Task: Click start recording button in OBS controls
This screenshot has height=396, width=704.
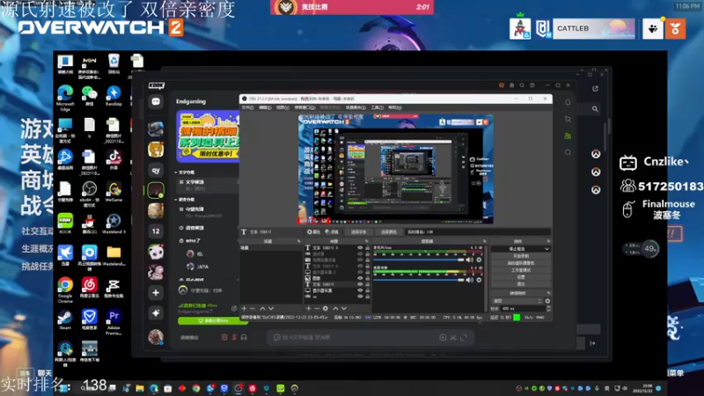Action: click(521, 256)
